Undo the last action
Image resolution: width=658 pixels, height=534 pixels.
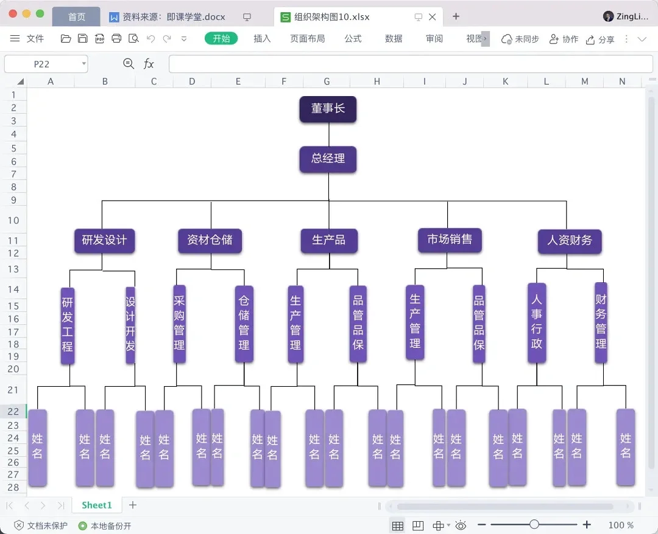pyautogui.click(x=150, y=38)
